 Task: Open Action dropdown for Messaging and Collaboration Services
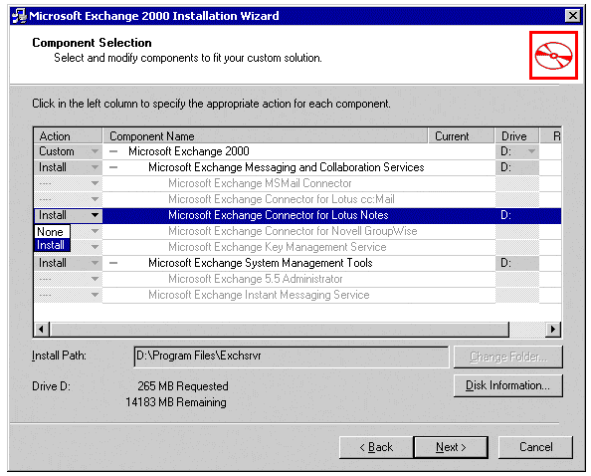coord(95,167)
